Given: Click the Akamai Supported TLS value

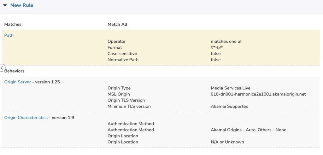Looking at the screenshot, I should point(230,106).
